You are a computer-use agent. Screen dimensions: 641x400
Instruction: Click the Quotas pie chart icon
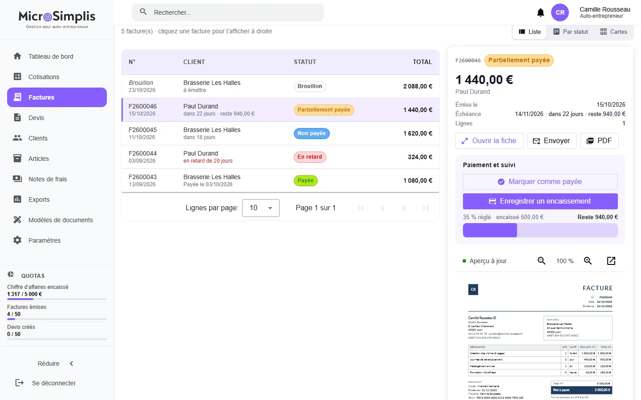11,275
